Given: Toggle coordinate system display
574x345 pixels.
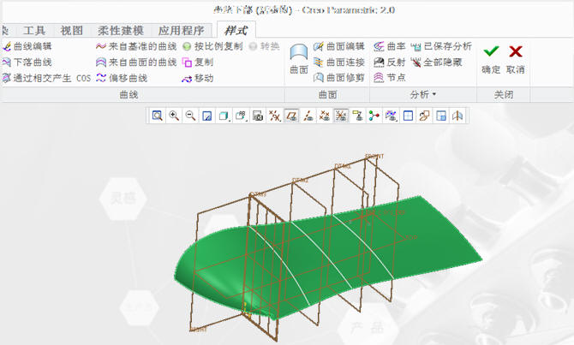Looking at the screenshot, I should click(341, 116).
